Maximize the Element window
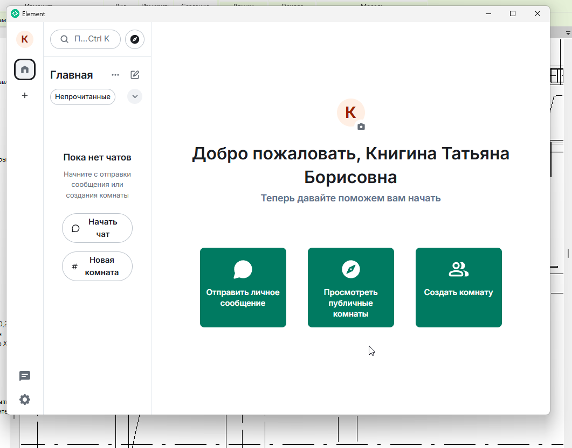The width and height of the screenshot is (572, 448). (513, 13)
